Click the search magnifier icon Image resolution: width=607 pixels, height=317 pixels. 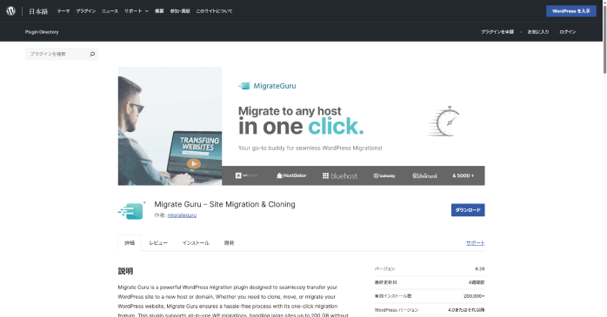coord(92,54)
